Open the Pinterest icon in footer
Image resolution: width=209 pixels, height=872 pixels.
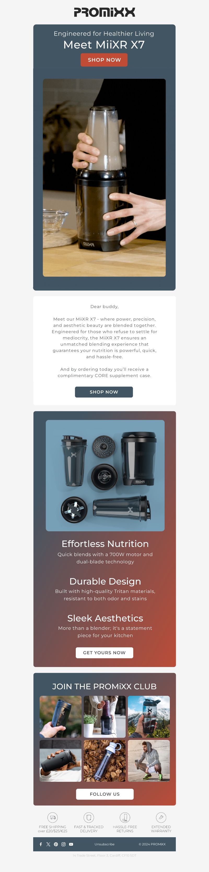coord(56,844)
